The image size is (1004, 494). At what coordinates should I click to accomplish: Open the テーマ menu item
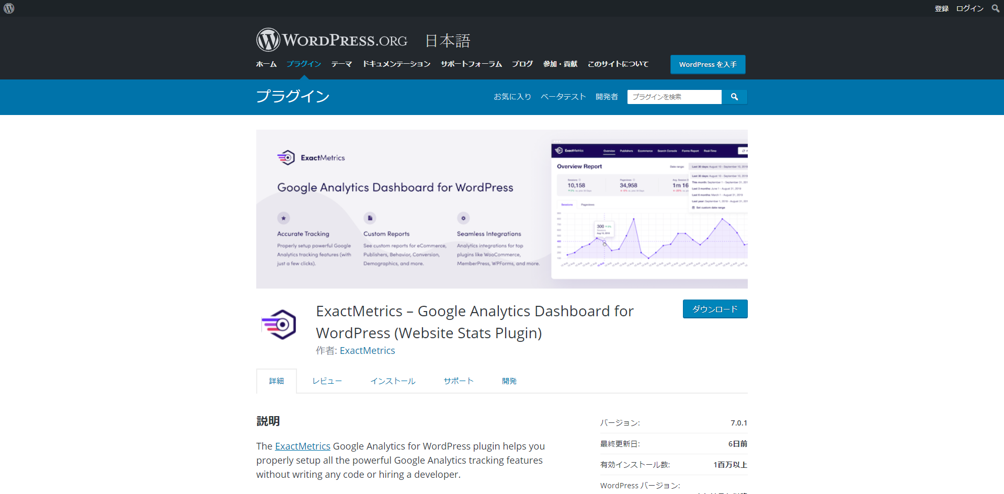click(341, 64)
